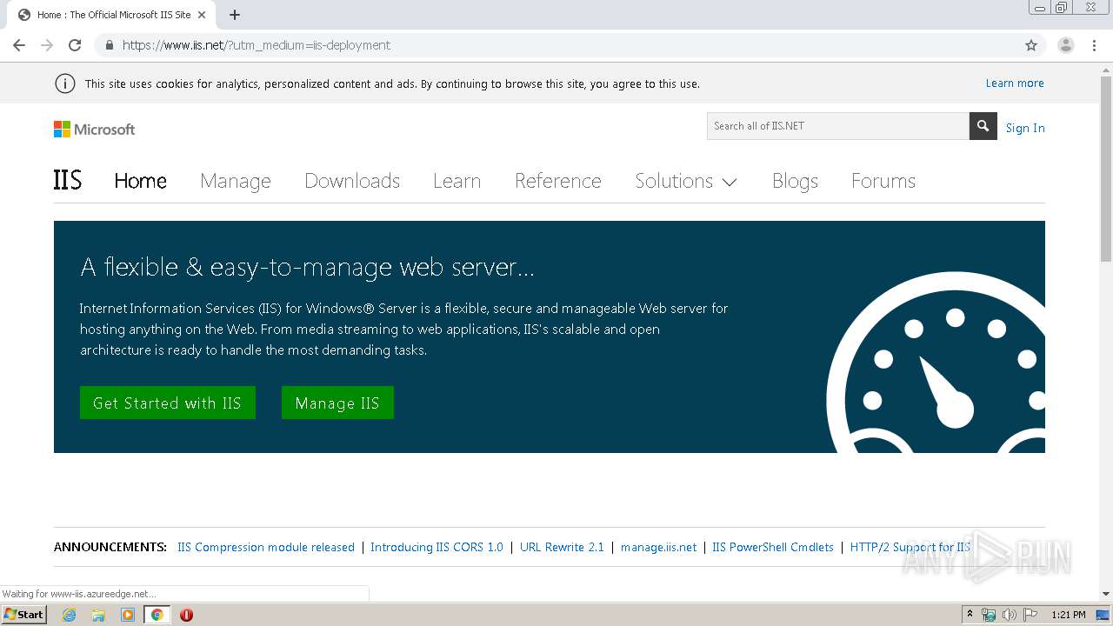Screen dimensions: 1113x626
Task: Click the IIS logo in the navigation bar
Action: (68, 180)
